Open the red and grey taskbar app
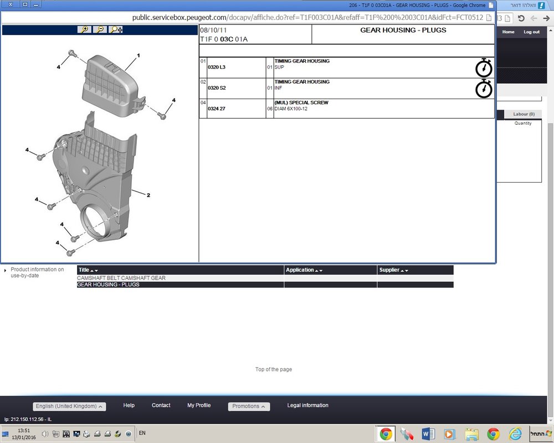The width and height of the screenshot is (554, 443). click(x=407, y=434)
